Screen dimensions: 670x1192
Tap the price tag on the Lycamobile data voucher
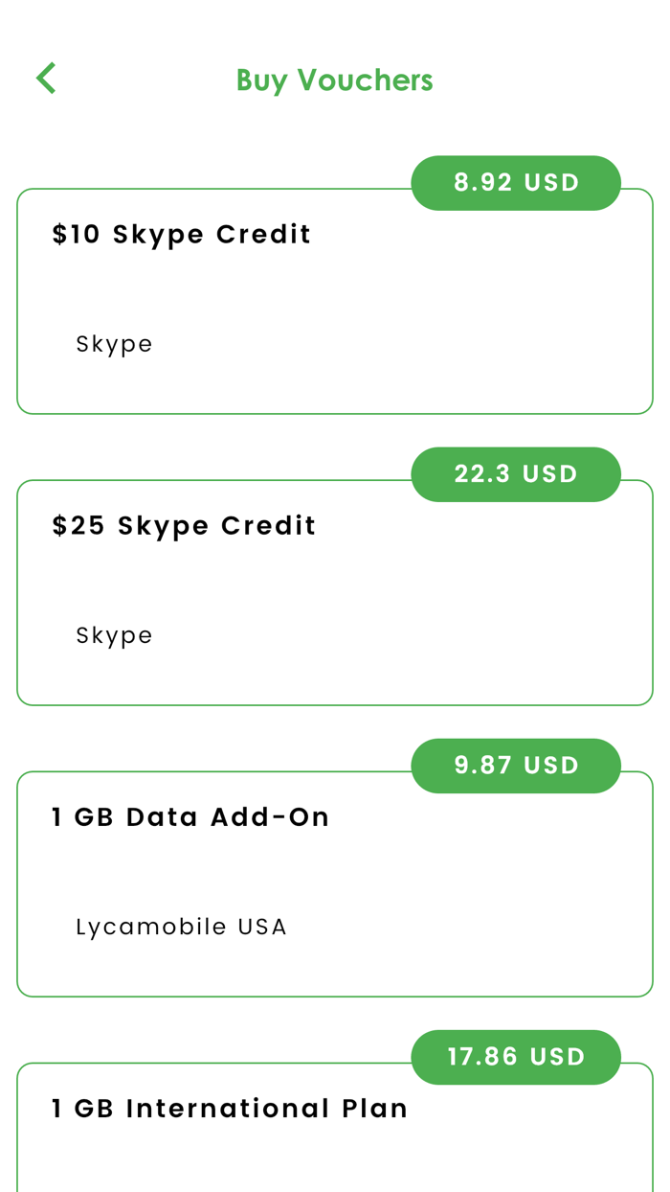[x=516, y=765]
